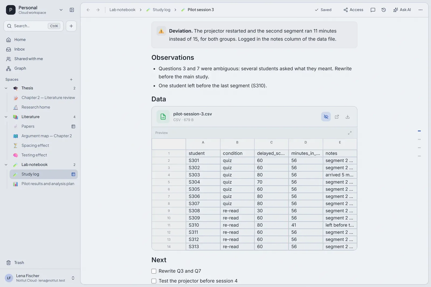Jump to the first outline marker
431x287 pixels.
[419, 131]
